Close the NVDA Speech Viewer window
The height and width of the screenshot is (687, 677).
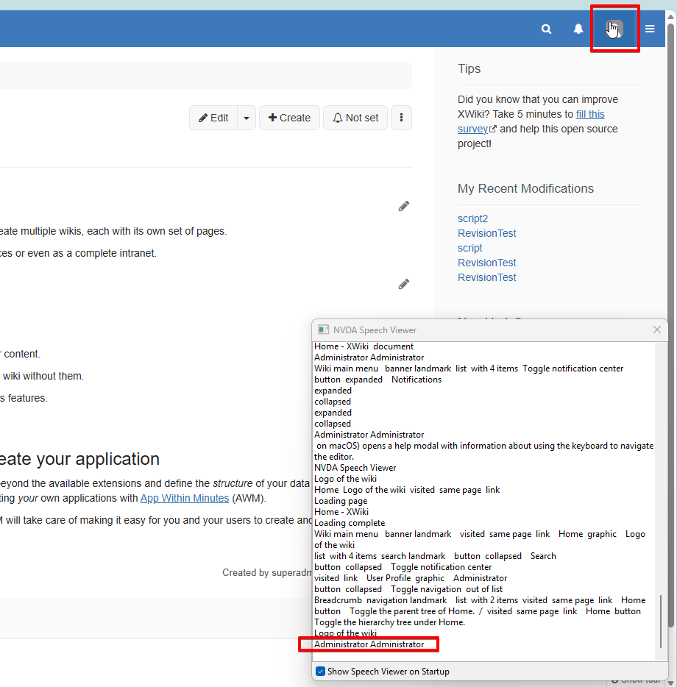tap(657, 330)
